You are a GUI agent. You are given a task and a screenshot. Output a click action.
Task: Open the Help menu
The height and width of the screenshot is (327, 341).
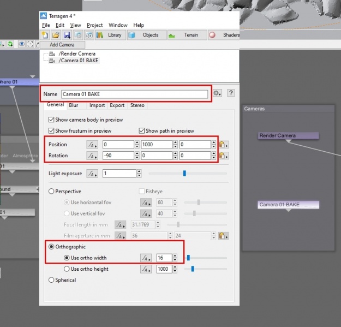point(139,25)
